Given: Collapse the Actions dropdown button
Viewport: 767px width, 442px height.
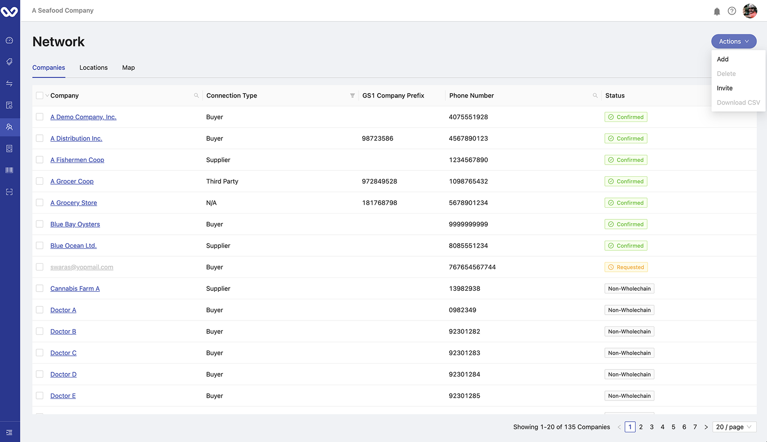Looking at the screenshot, I should click(x=733, y=42).
